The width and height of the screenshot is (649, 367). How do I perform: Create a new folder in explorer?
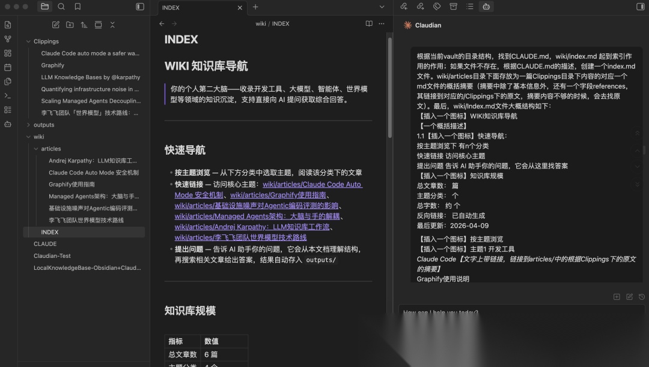tap(70, 25)
